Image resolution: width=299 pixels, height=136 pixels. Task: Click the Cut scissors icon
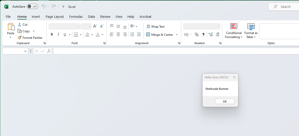click(x=20, y=25)
